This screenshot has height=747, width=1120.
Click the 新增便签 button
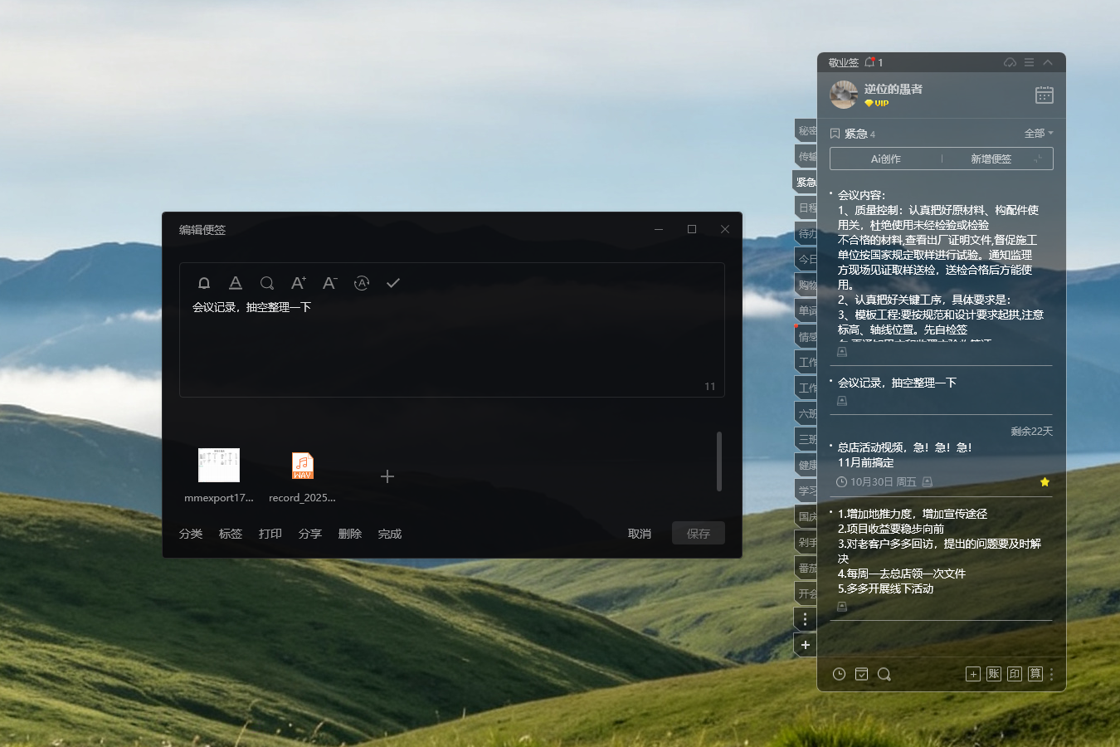991,159
